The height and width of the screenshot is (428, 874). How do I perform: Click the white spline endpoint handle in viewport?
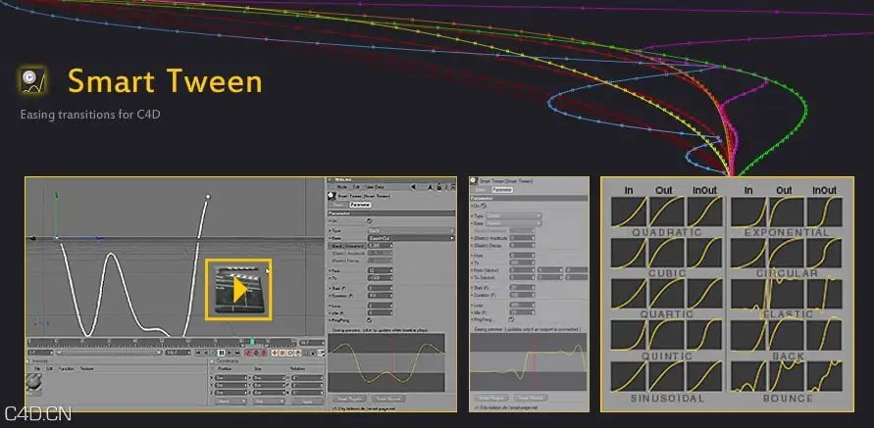[208, 197]
